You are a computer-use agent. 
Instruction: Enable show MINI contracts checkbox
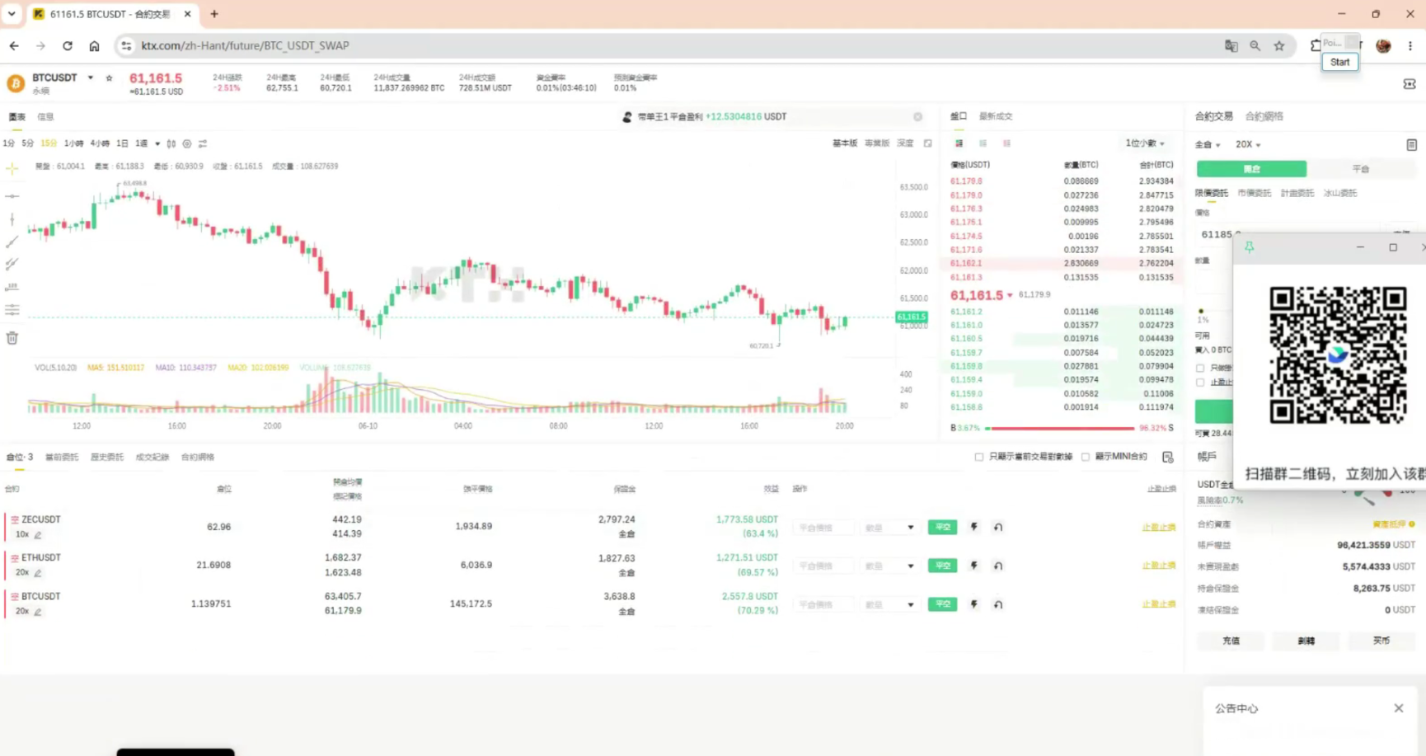(1086, 457)
